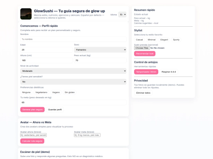This screenshot has width=213, height=159.
Task: Open the Idioma language dropdown
Action: (x=122, y=15)
